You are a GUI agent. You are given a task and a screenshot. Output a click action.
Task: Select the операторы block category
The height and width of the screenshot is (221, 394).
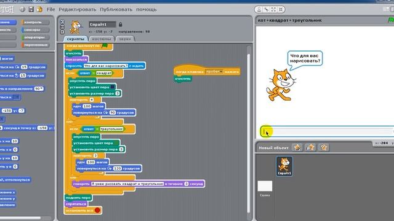click(35, 37)
